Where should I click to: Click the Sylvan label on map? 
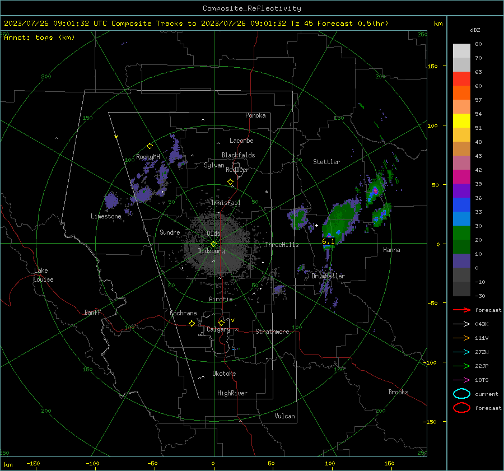pyautogui.click(x=214, y=165)
